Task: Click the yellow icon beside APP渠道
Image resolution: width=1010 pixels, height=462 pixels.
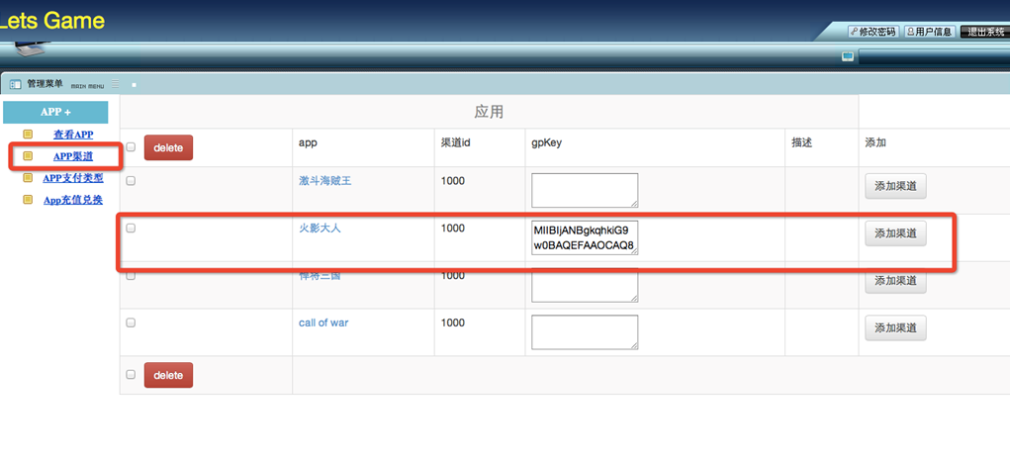Action: 29,156
